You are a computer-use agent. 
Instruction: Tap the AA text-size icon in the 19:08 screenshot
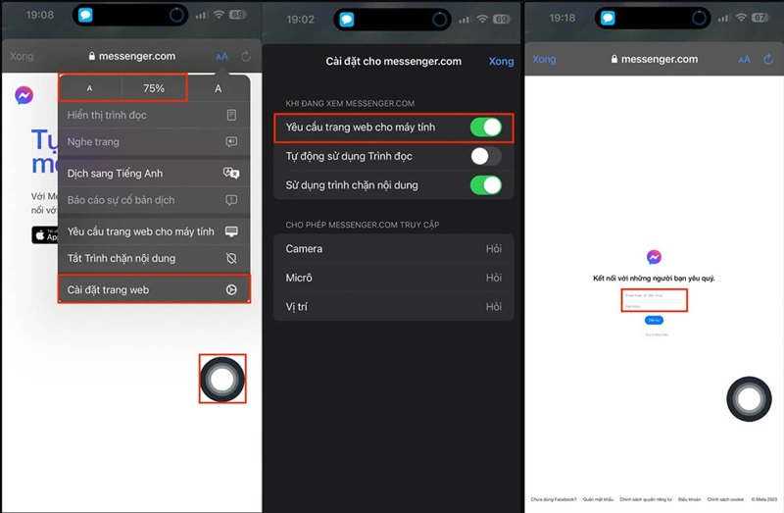tap(221, 57)
